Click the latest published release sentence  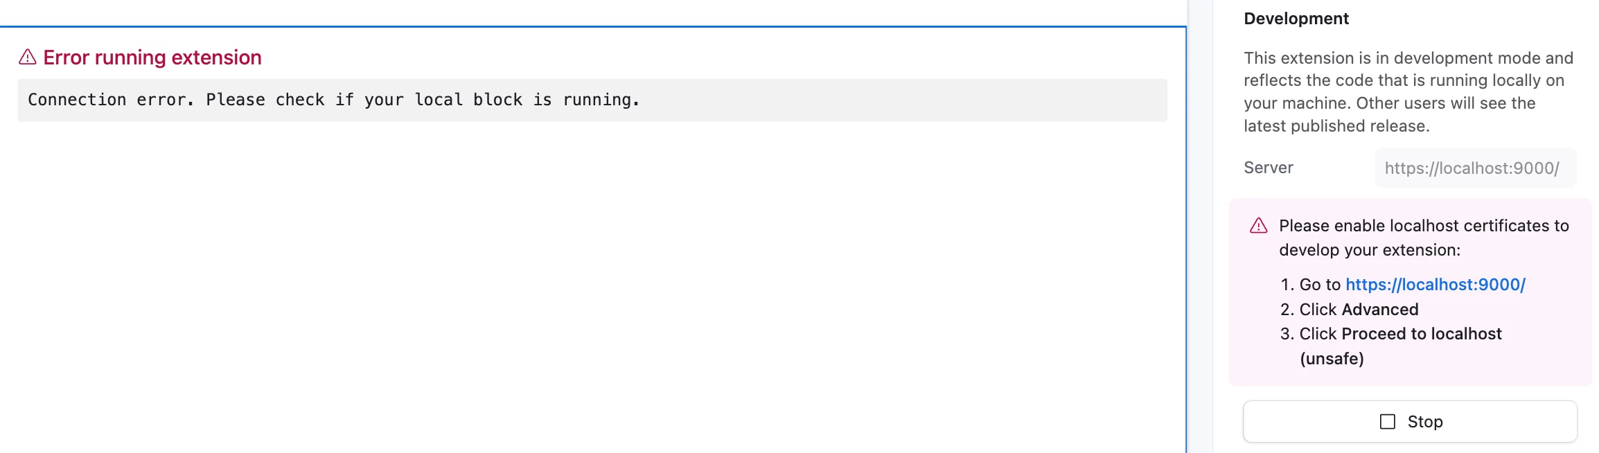[x=1336, y=126]
